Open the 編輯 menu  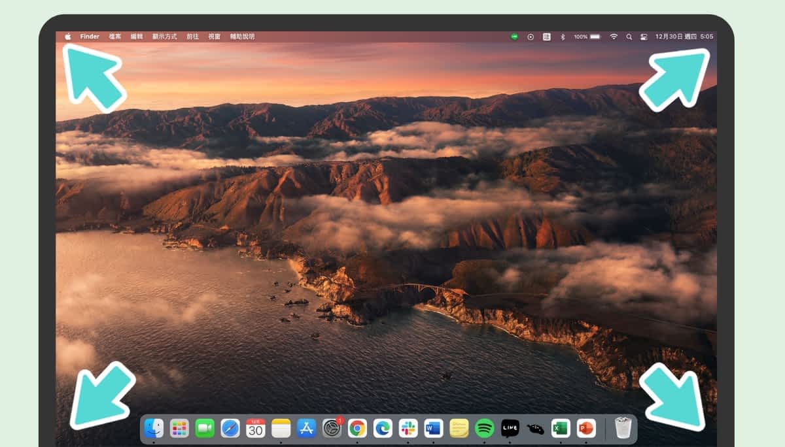pos(136,37)
